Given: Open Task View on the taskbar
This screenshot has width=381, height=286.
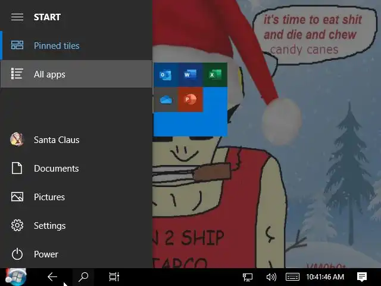Looking at the screenshot, I should point(114,276).
